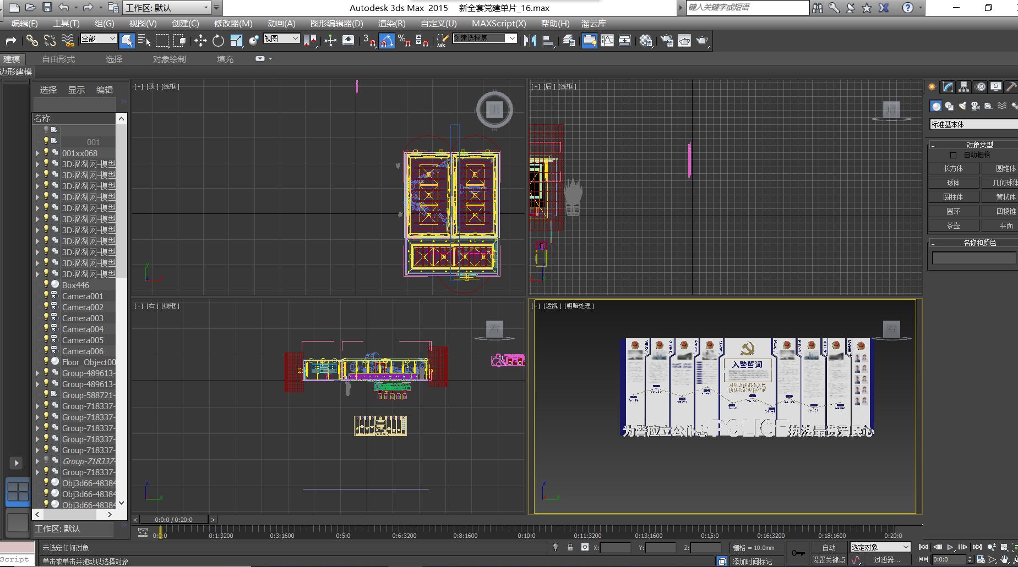This screenshot has width=1018, height=567.
Task: Toggle the selection lock icon
Action: pos(570,548)
